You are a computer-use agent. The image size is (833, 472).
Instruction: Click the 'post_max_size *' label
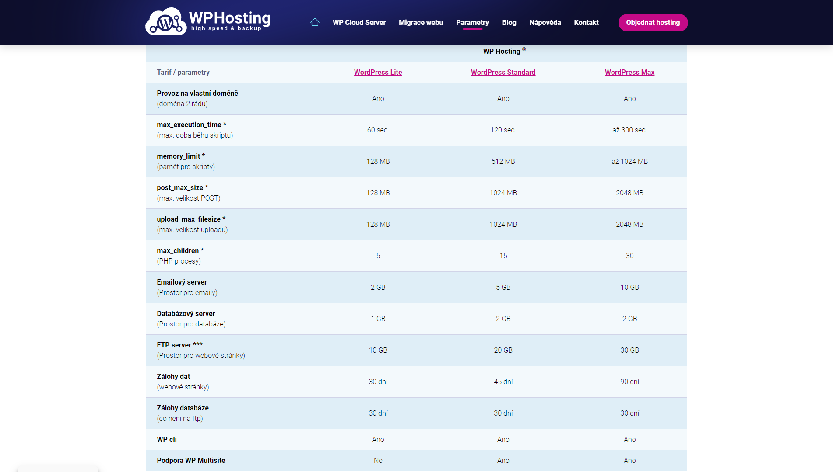pos(183,188)
